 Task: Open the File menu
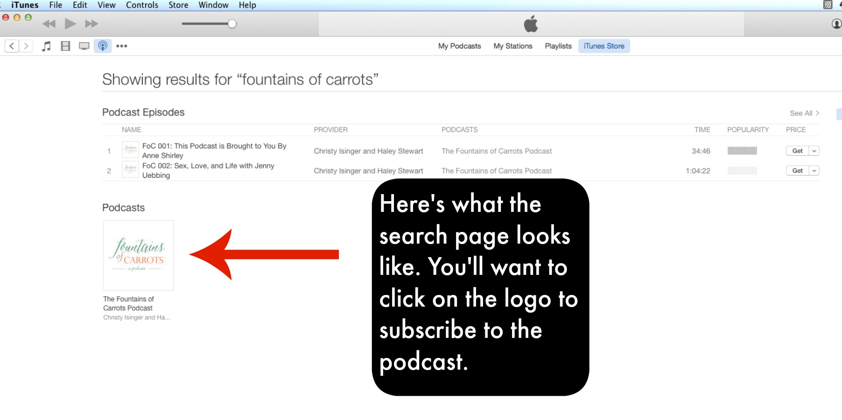[56, 5]
